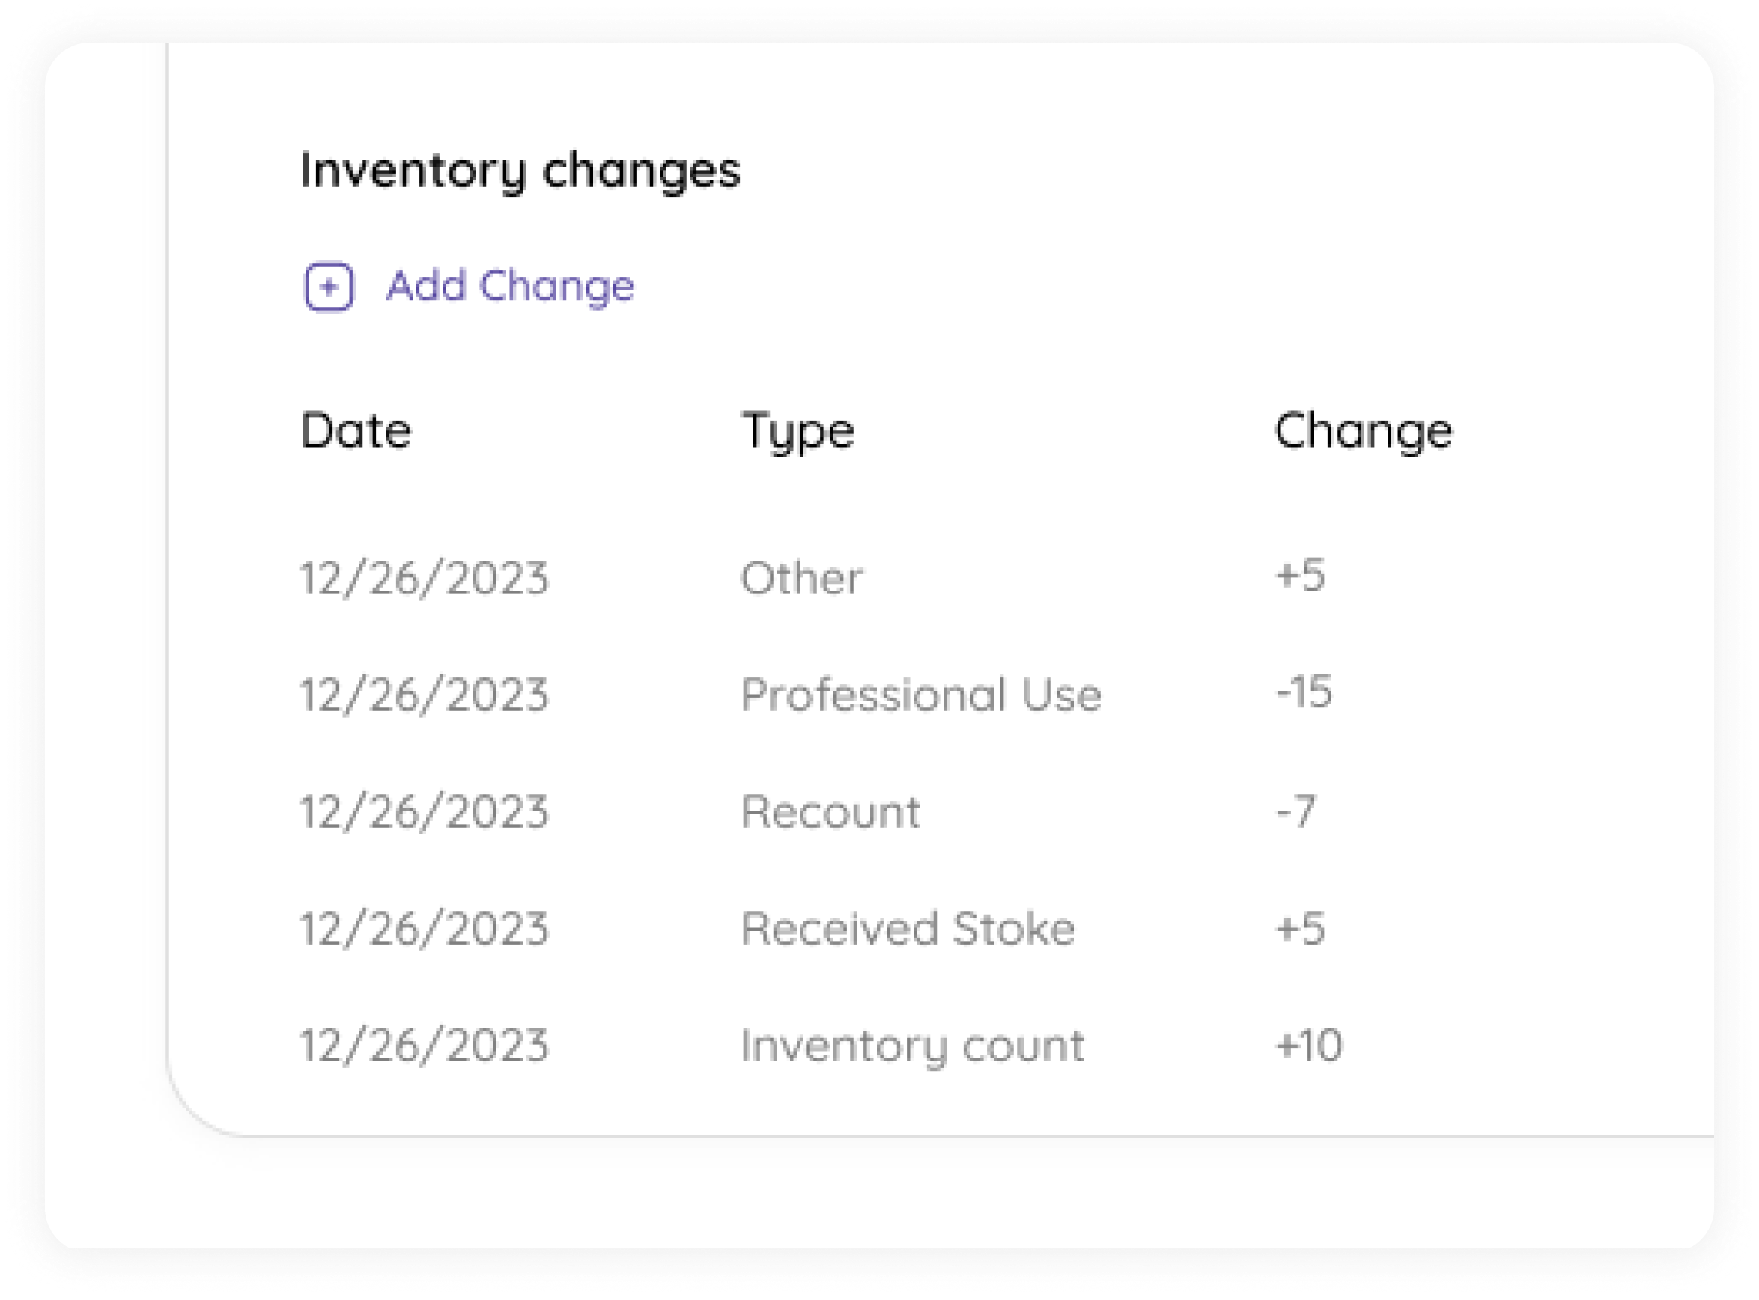The image size is (1759, 1300).
Task: Select the Recount row entry
Action: pyautogui.click(x=830, y=812)
